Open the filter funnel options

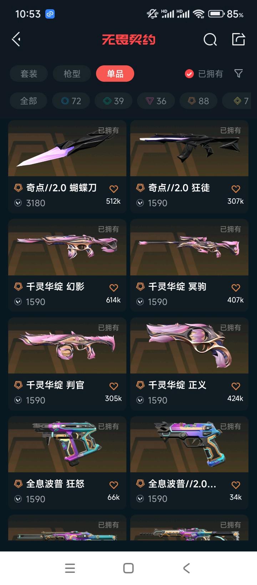pyautogui.click(x=238, y=73)
